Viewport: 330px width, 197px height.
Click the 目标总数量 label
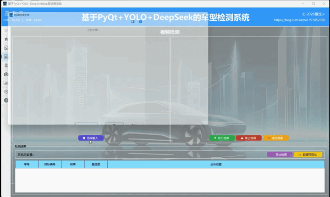(x=26, y=155)
